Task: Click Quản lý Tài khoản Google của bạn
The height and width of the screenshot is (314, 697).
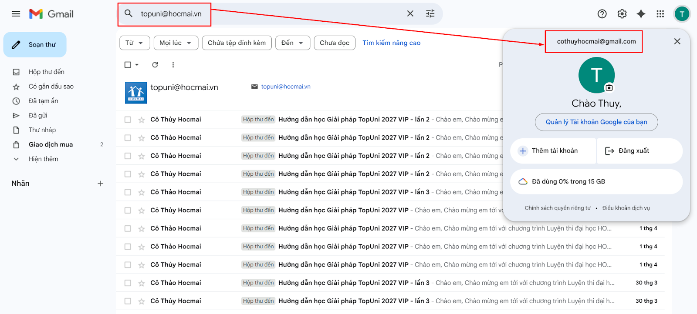Action: (596, 122)
